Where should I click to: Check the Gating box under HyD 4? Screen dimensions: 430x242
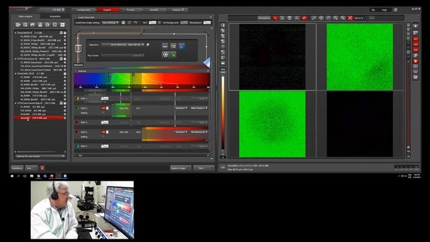(x=103, y=136)
